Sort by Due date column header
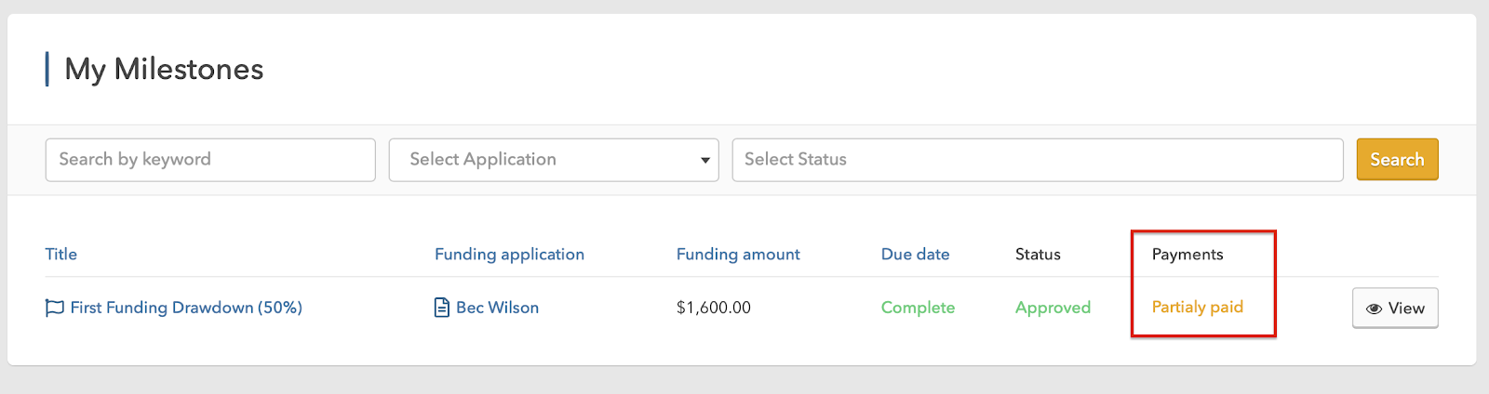The image size is (1489, 394). 915,254
